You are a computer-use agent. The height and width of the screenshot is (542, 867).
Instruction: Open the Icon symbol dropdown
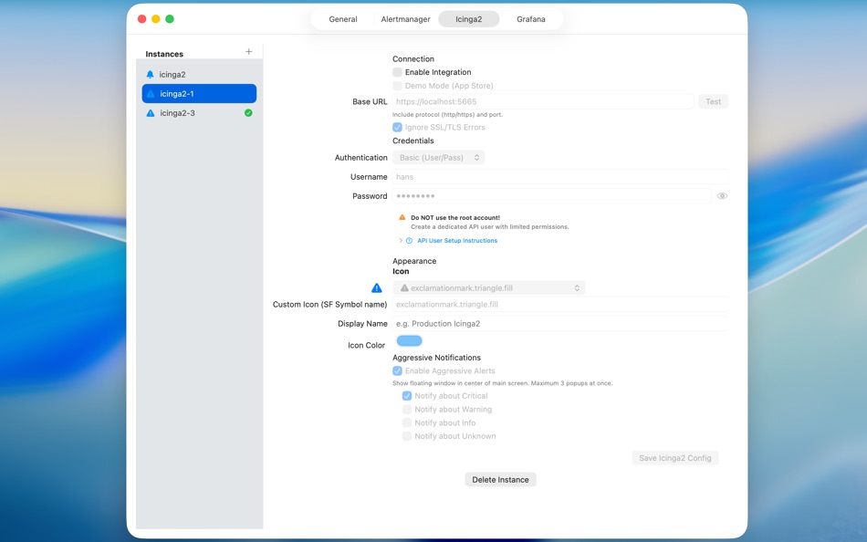coord(576,286)
